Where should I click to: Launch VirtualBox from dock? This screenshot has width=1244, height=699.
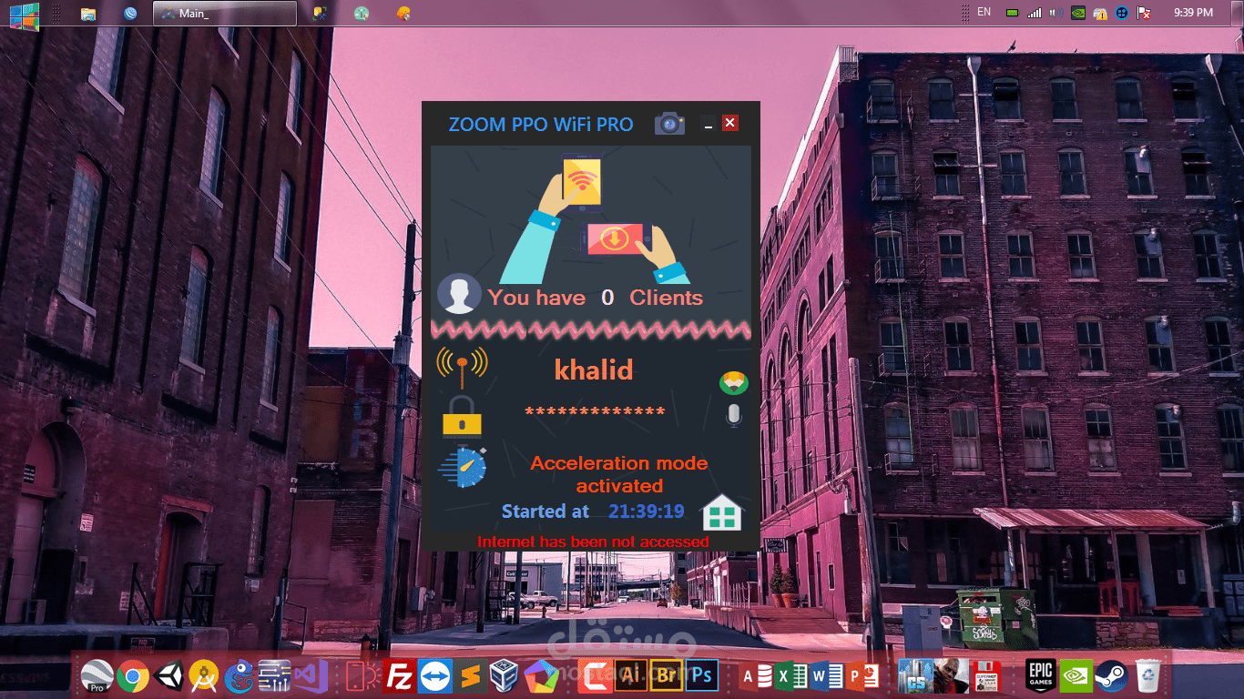pyautogui.click(x=505, y=676)
